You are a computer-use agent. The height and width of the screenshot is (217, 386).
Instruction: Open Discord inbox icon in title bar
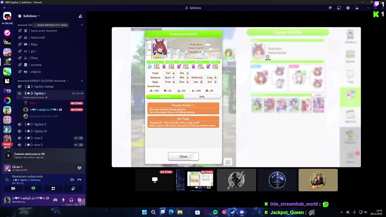point(339,8)
